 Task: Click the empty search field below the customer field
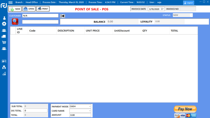[x=40, y=22]
